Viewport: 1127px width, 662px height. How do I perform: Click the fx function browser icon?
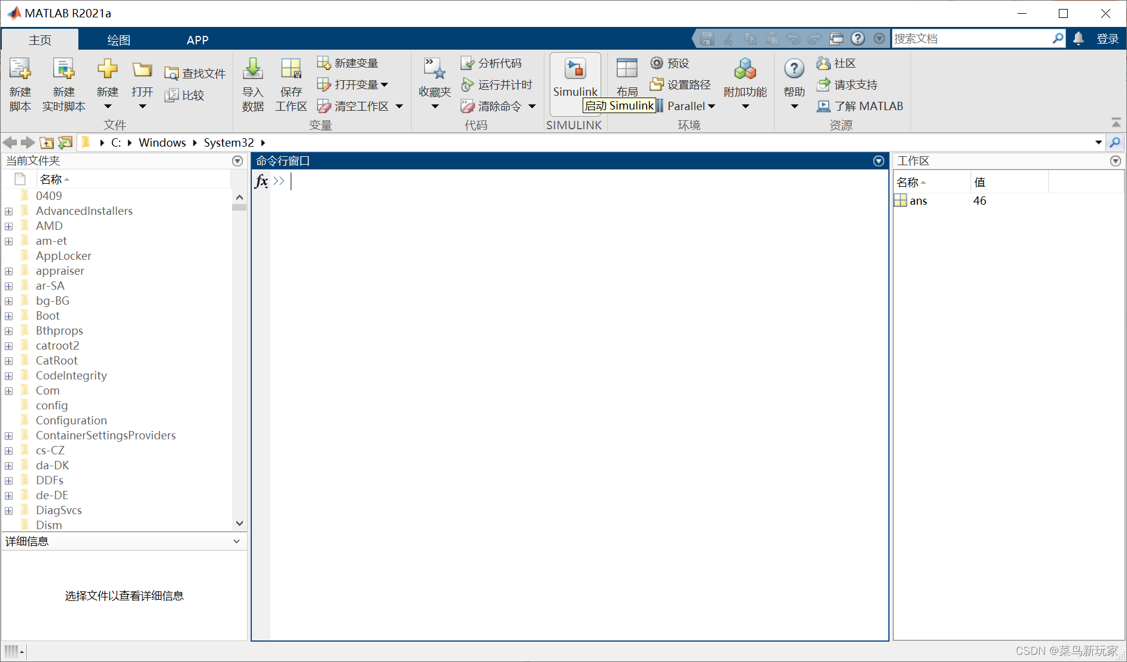pos(261,181)
